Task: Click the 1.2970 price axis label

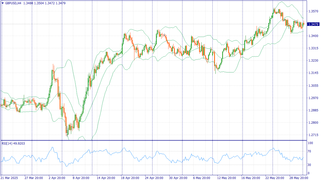Action: click(x=313, y=98)
